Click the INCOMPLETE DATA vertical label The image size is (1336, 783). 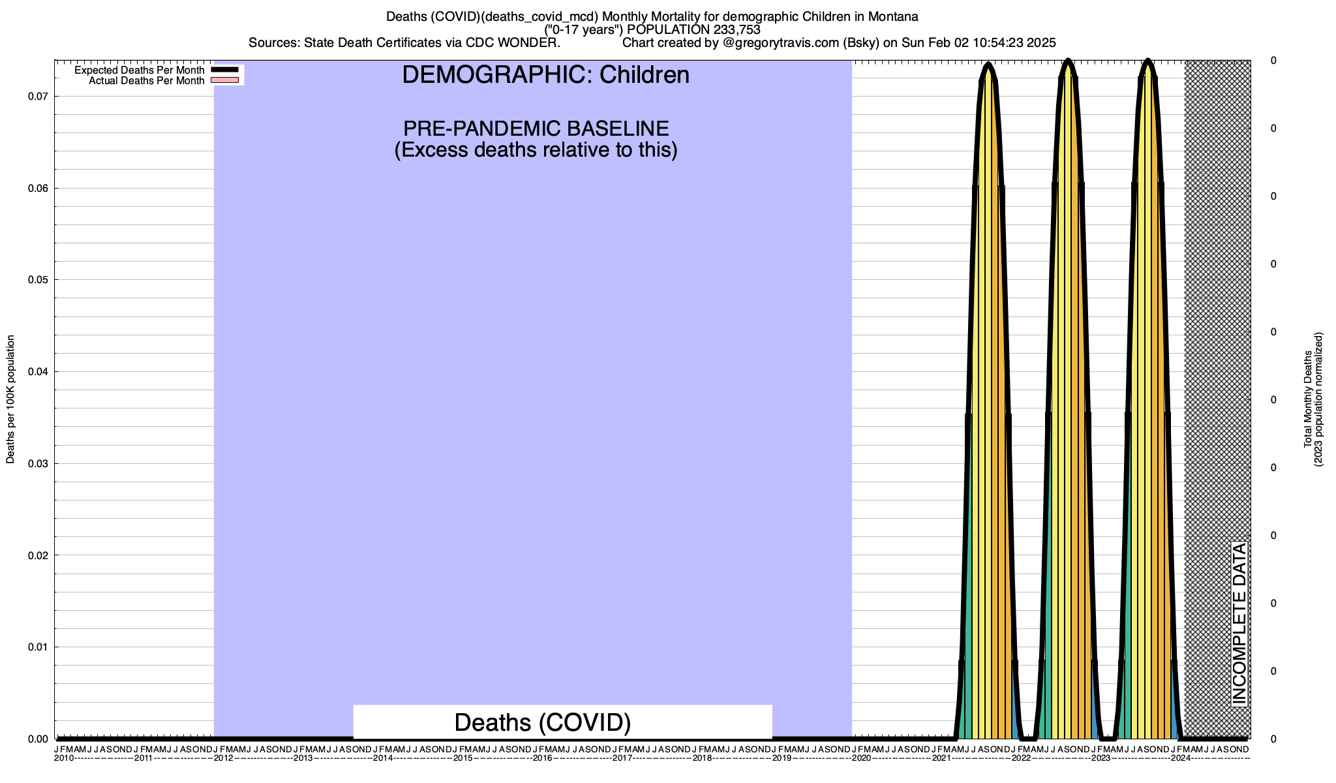1239,623
